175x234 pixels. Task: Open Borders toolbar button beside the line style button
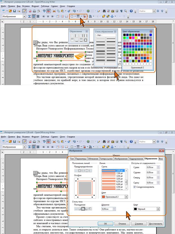pyautogui.click(x=72, y=16)
